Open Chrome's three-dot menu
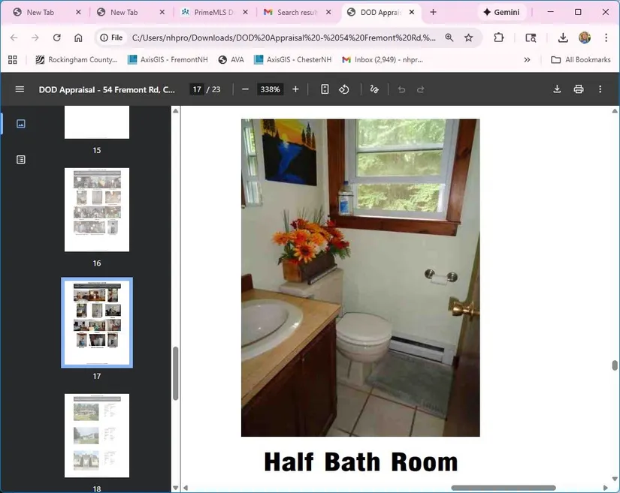The image size is (620, 493). 606,38
